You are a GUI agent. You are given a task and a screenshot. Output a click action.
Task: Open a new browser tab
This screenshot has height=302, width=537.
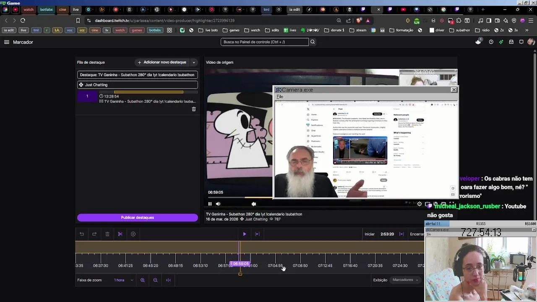pyautogui.click(x=483, y=9)
